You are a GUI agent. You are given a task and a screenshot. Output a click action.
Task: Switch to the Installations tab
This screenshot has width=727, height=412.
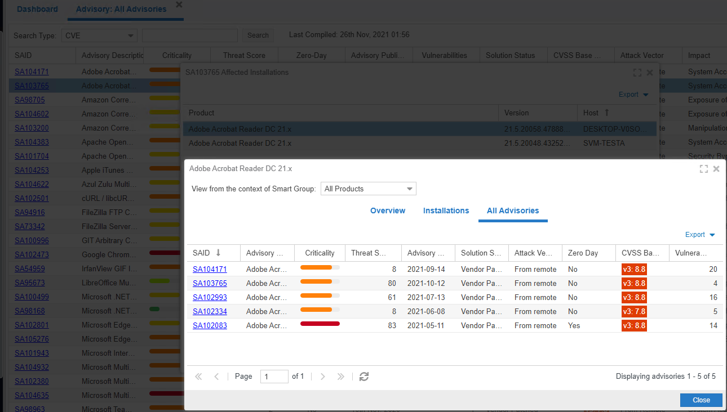click(x=446, y=211)
